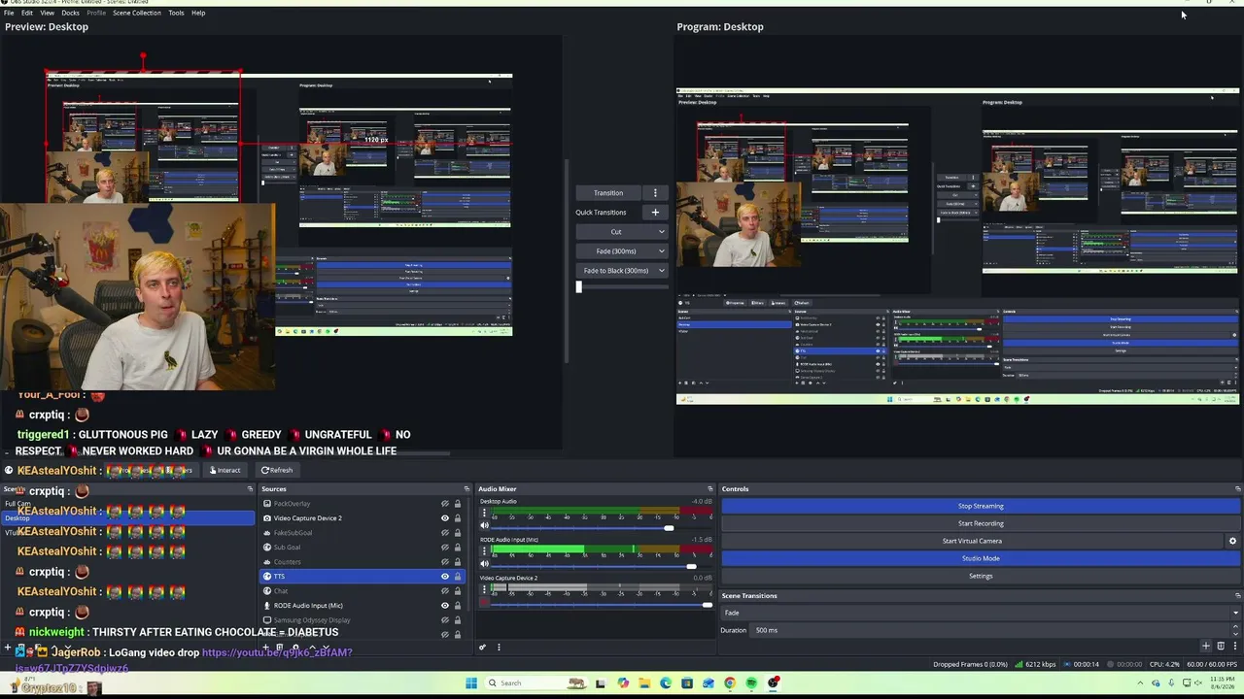Open the Edit menu
This screenshot has height=699, width=1244.
pyautogui.click(x=27, y=13)
